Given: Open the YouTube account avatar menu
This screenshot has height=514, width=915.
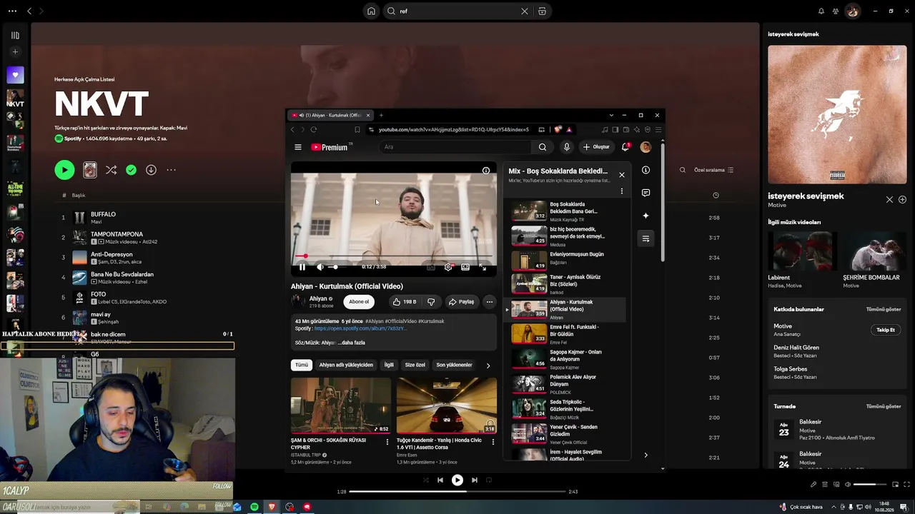Looking at the screenshot, I should (x=646, y=147).
